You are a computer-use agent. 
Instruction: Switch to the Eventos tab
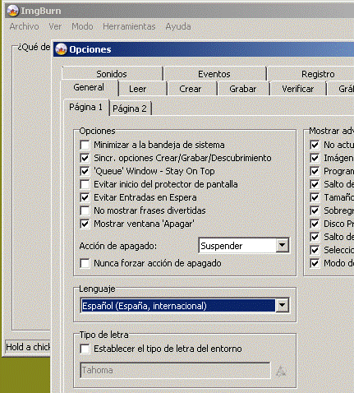tap(214, 74)
